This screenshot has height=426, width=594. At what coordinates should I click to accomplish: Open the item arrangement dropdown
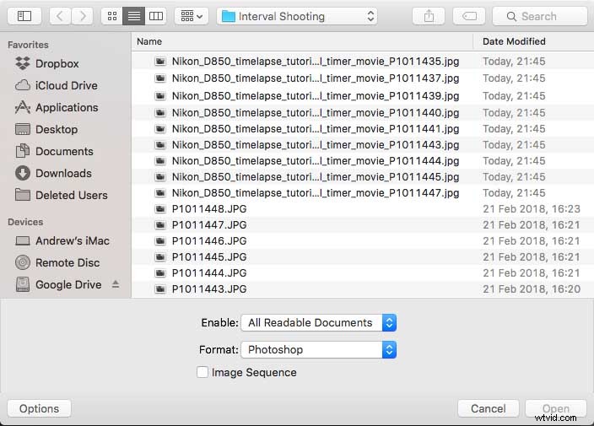tap(192, 16)
